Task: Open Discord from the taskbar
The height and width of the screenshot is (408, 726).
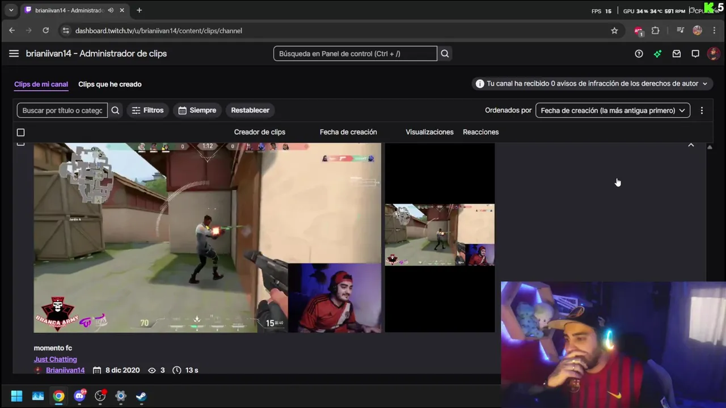Action: pyautogui.click(x=79, y=396)
